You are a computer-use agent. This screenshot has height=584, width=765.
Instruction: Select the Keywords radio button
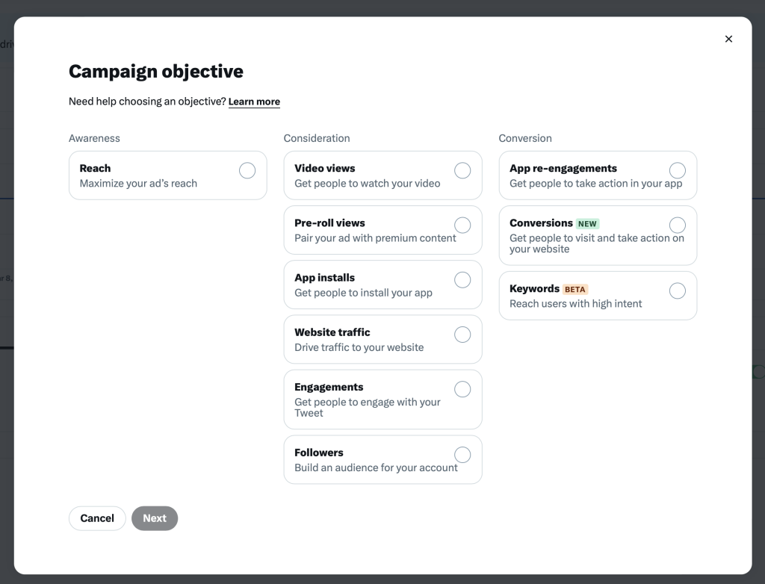(677, 291)
